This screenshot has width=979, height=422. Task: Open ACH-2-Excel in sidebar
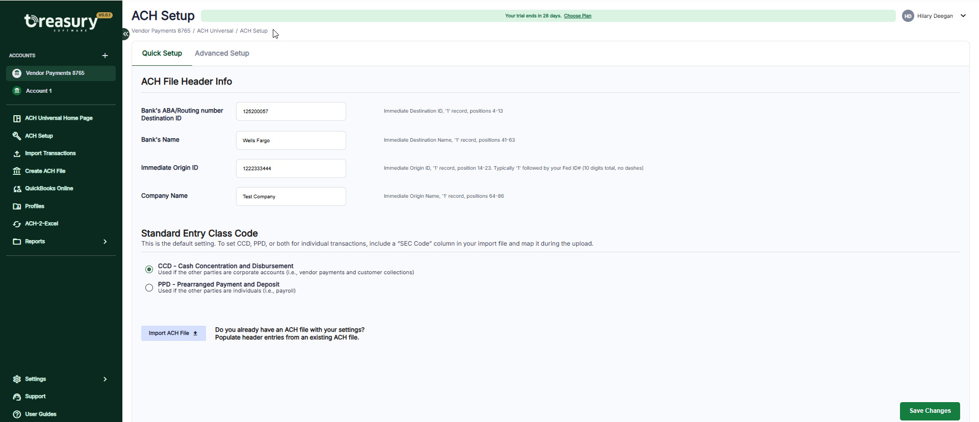point(41,224)
